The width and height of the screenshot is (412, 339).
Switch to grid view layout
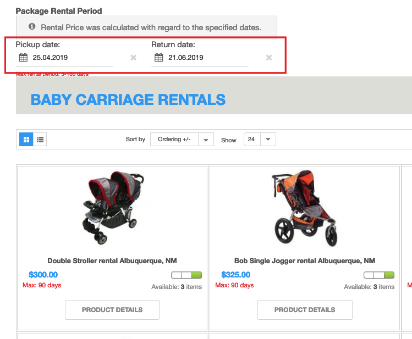(26, 140)
